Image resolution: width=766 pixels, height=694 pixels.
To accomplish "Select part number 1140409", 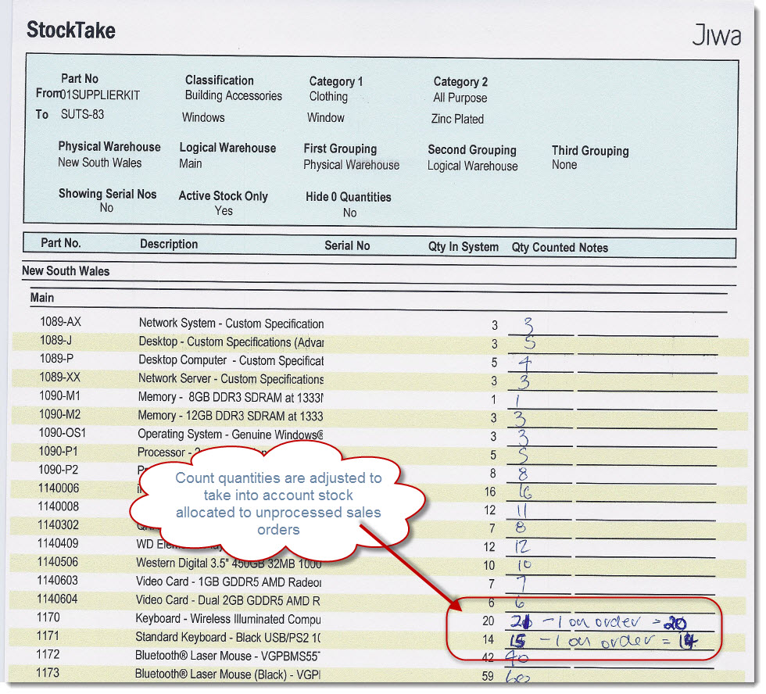I will [58, 543].
